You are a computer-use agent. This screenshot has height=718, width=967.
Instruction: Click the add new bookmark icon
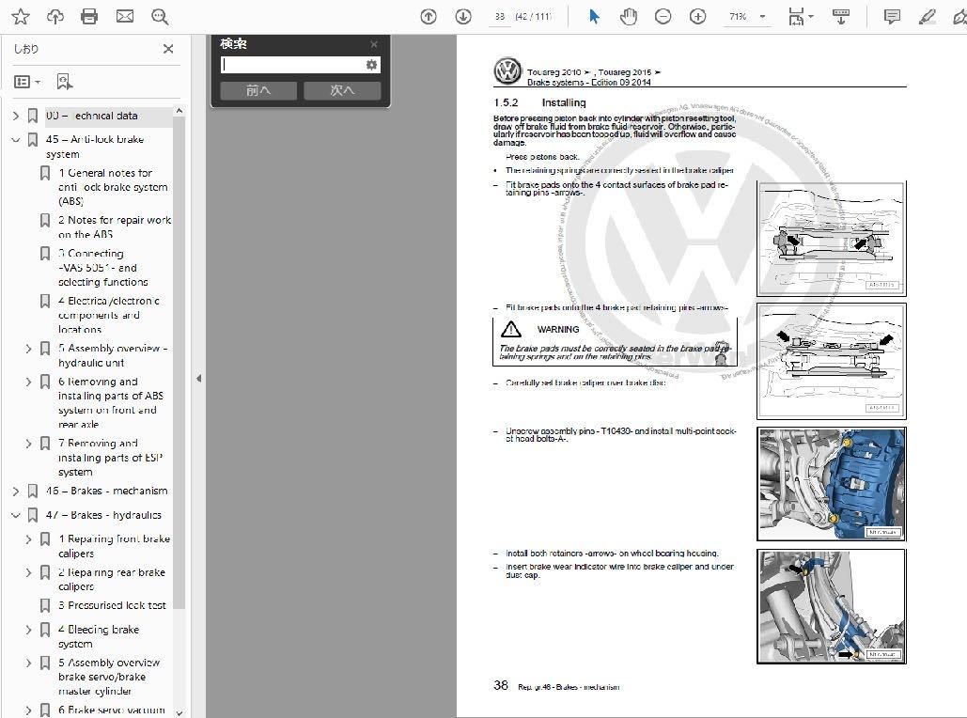click(64, 82)
